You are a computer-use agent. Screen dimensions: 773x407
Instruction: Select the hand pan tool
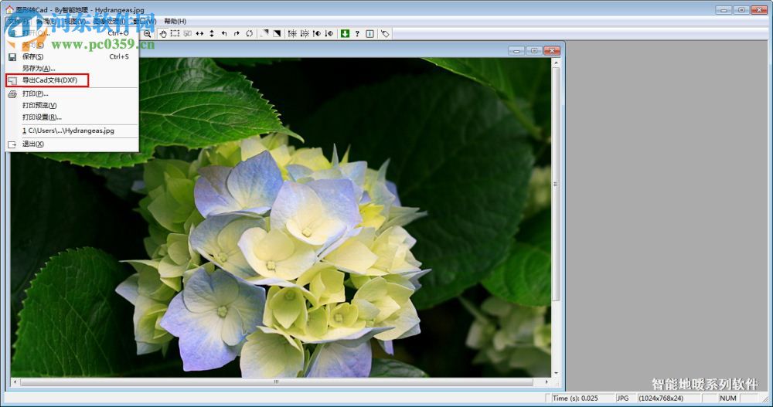point(163,34)
